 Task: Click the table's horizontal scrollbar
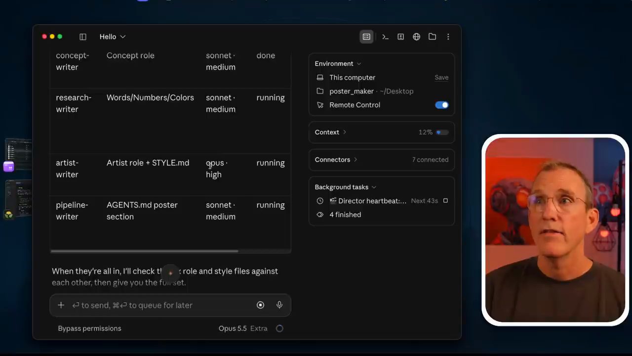pyautogui.click(x=144, y=251)
